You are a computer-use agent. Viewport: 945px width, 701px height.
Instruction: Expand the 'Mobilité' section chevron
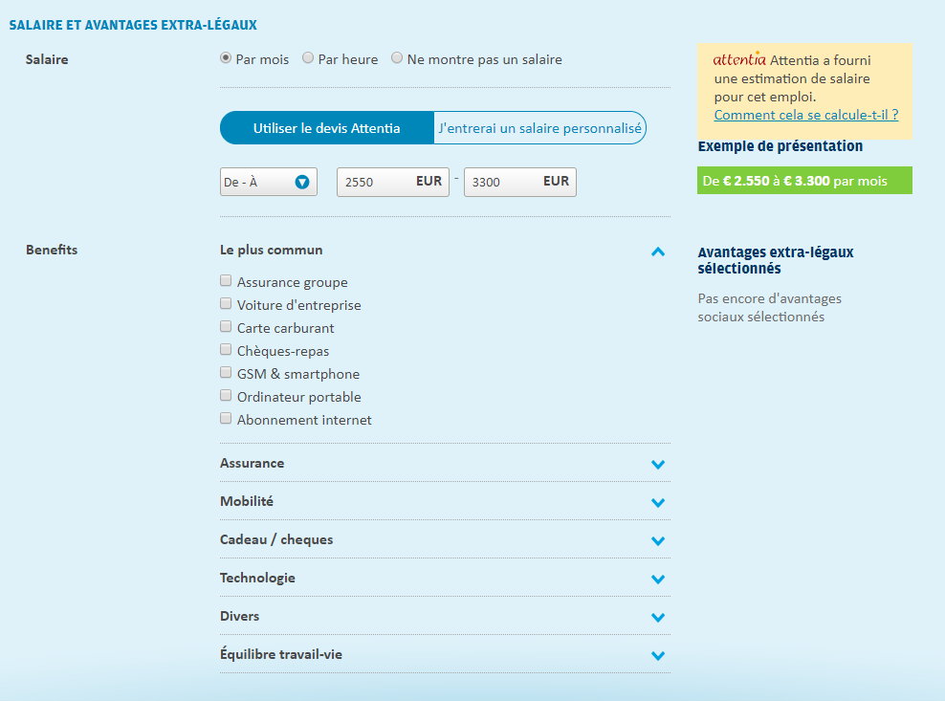(x=658, y=502)
